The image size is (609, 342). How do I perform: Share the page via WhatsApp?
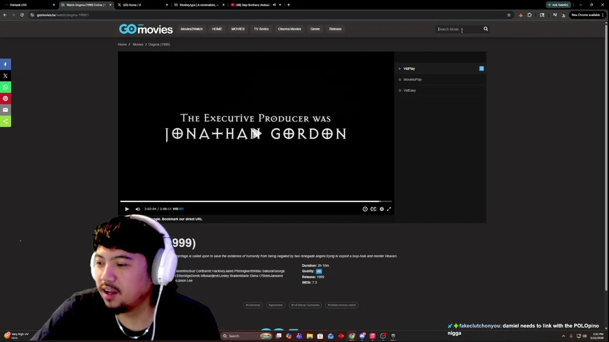point(5,87)
